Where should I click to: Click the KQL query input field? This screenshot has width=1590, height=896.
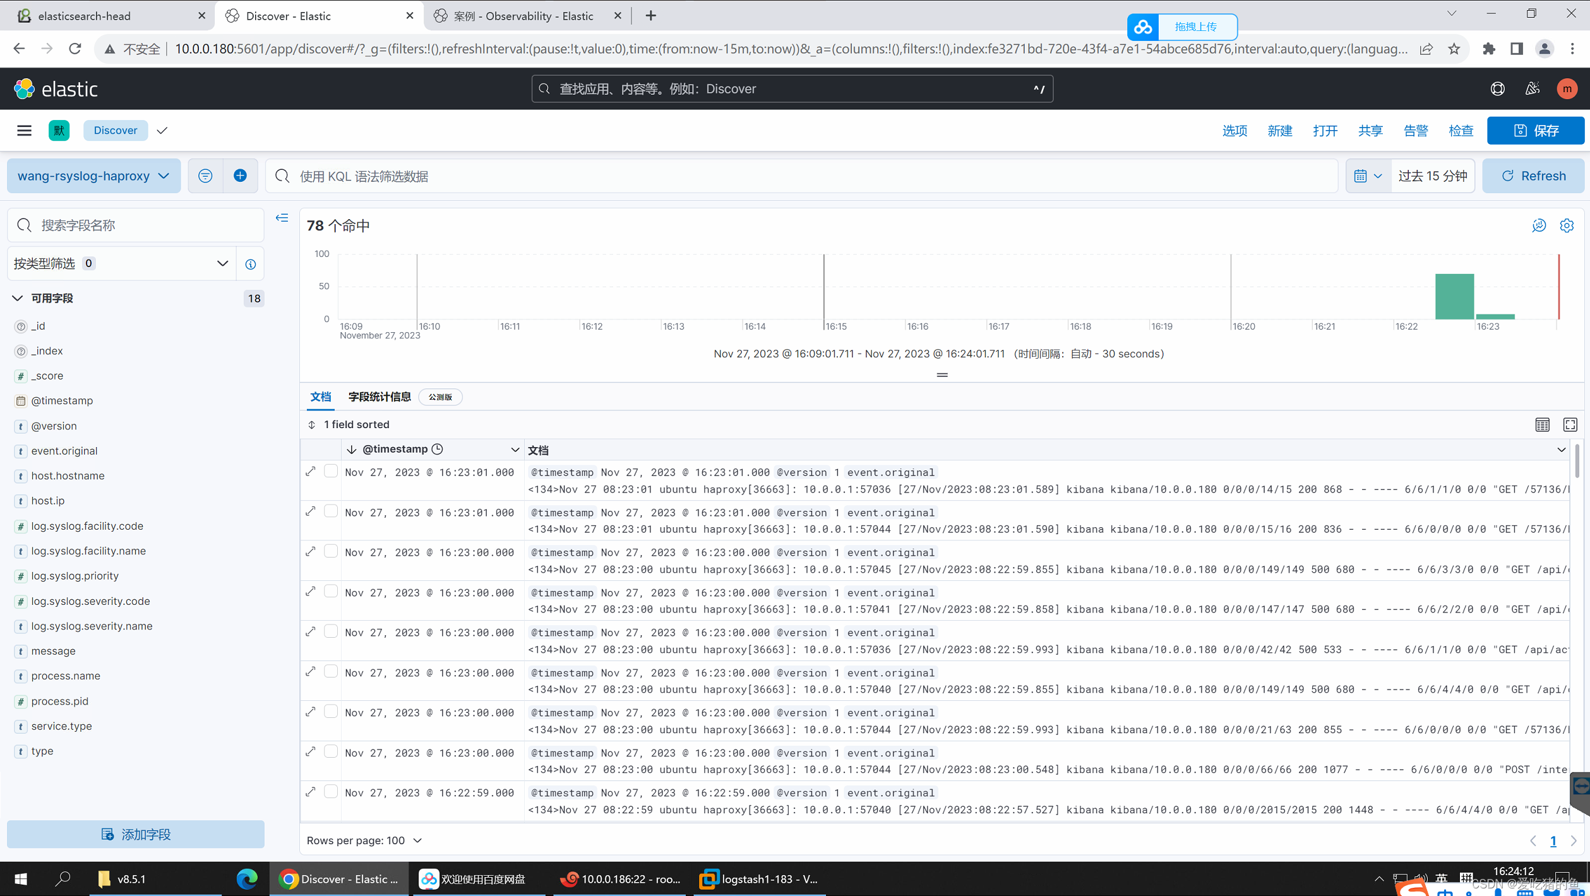pyautogui.click(x=801, y=176)
